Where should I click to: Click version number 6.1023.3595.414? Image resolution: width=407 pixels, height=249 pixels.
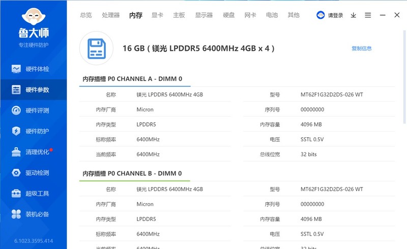coord(34,241)
